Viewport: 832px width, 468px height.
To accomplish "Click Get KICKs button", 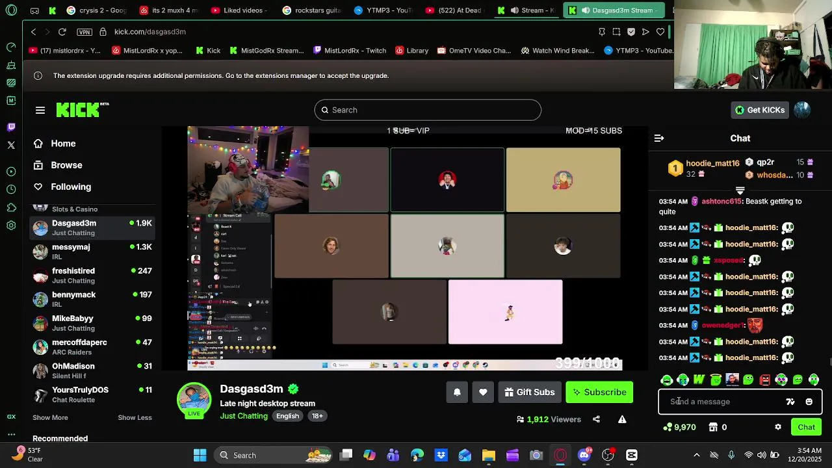I will [760, 110].
